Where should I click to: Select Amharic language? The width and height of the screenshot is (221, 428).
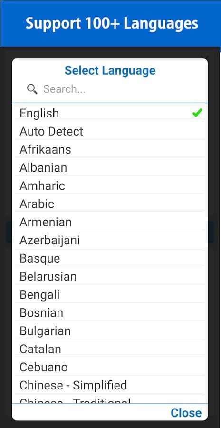point(110,185)
